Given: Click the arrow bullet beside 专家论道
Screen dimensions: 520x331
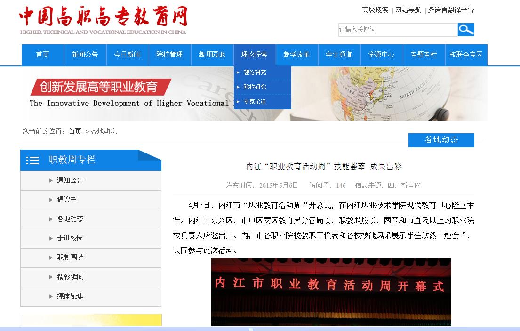Looking at the screenshot, I should (238, 102).
